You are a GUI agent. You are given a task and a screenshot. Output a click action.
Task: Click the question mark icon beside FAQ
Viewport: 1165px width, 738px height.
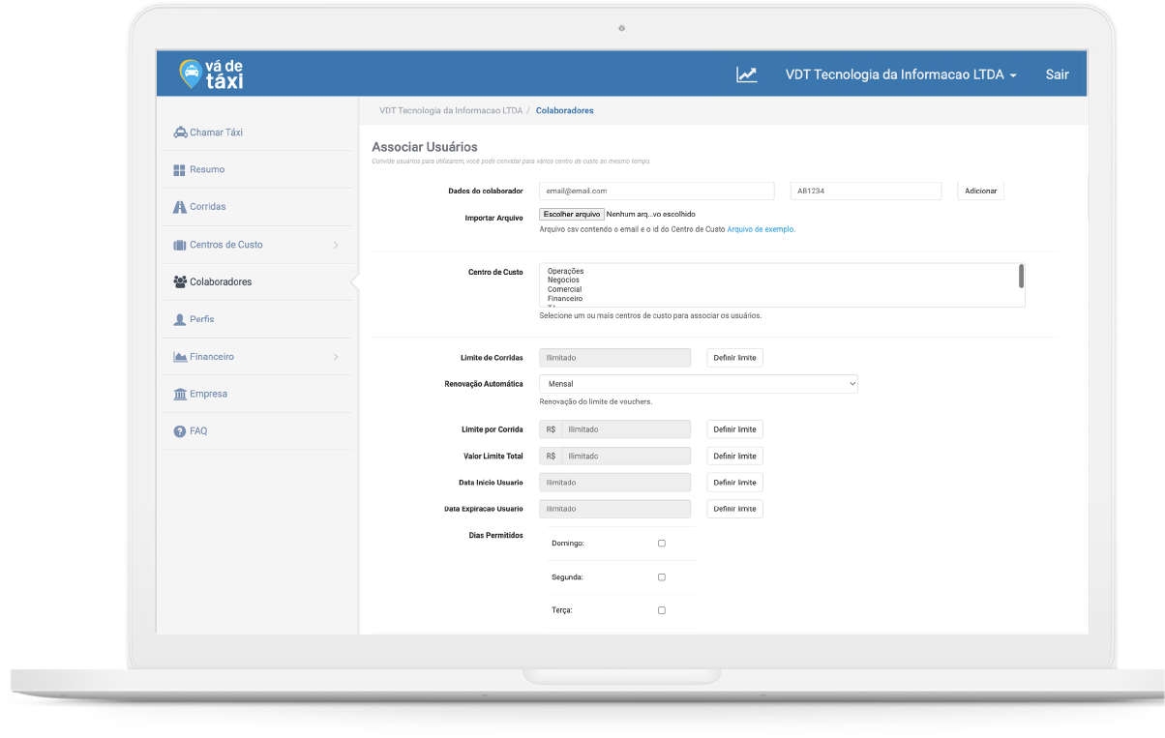tap(179, 431)
